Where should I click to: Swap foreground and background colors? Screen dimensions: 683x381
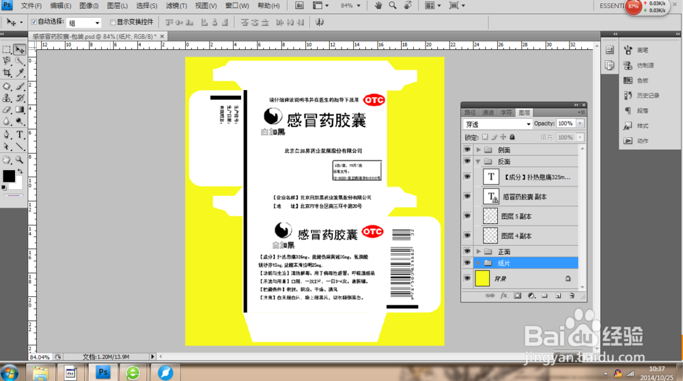coord(20,171)
